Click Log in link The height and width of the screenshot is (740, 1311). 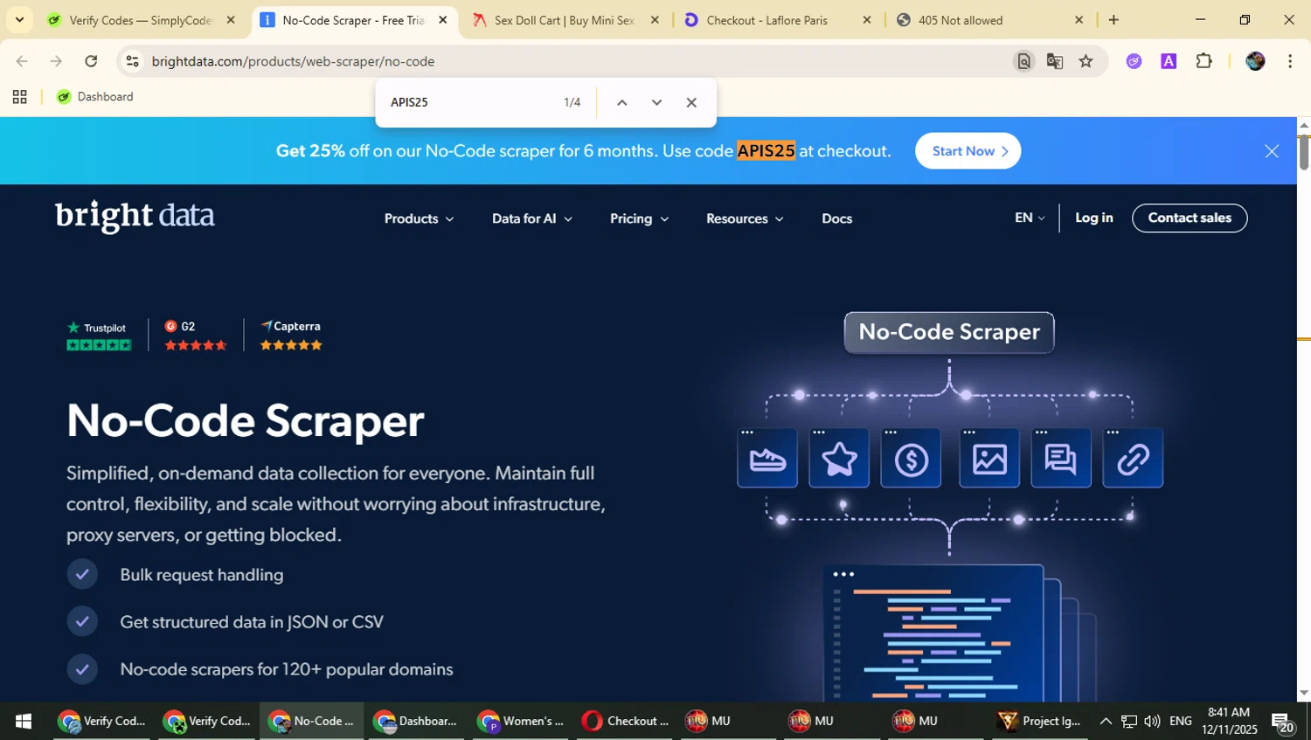(x=1093, y=218)
